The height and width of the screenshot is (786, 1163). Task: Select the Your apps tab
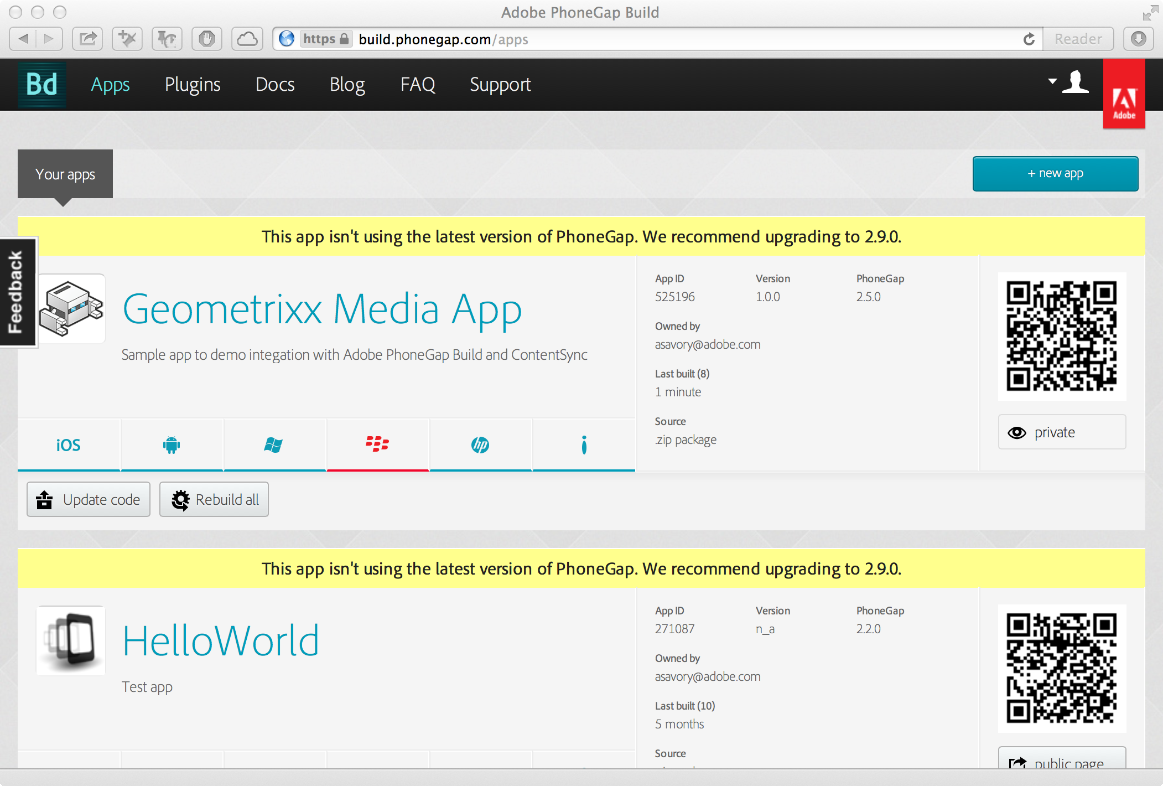click(65, 174)
